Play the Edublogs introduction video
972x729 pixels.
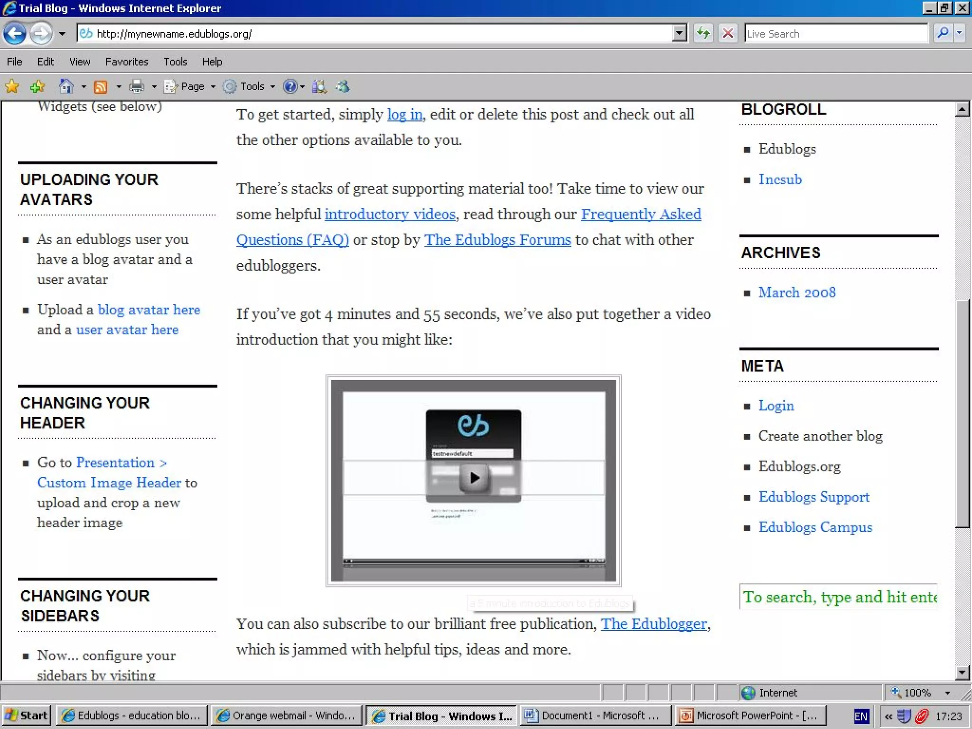(474, 477)
